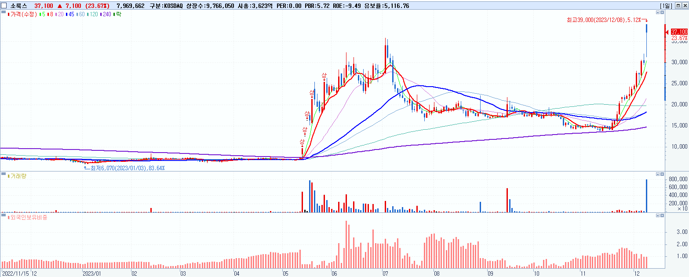Image resolution: width=689 pixels, height=277 pixels.
Task: Select the red 8-day moving average legend
Action: tap(49, 15)
